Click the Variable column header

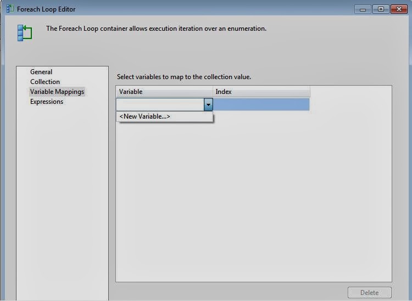pyautogui.click(x=164, y=92)
